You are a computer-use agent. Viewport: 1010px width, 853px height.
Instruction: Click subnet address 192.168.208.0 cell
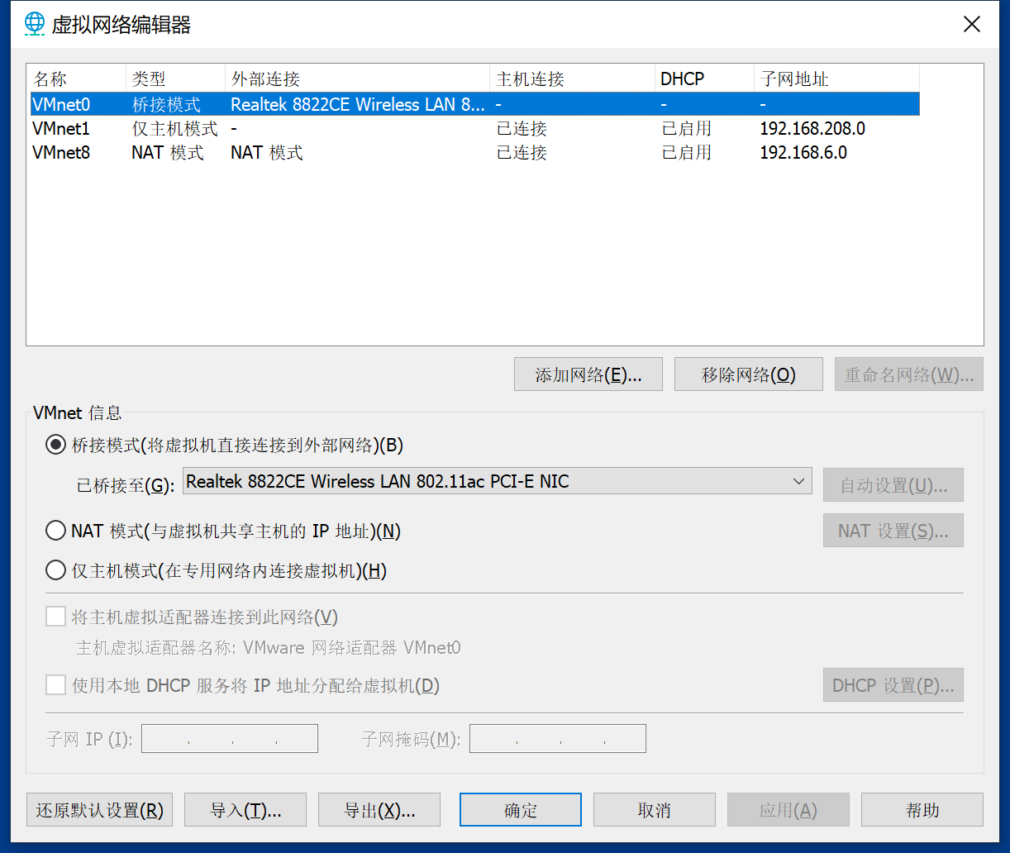812,128
